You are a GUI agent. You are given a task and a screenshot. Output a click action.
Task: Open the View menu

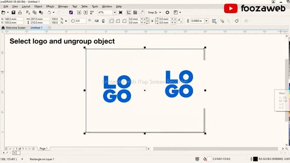coord(15,6)
